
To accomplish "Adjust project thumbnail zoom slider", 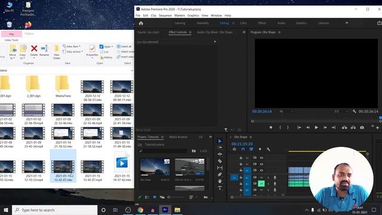I will coord(176,197).
